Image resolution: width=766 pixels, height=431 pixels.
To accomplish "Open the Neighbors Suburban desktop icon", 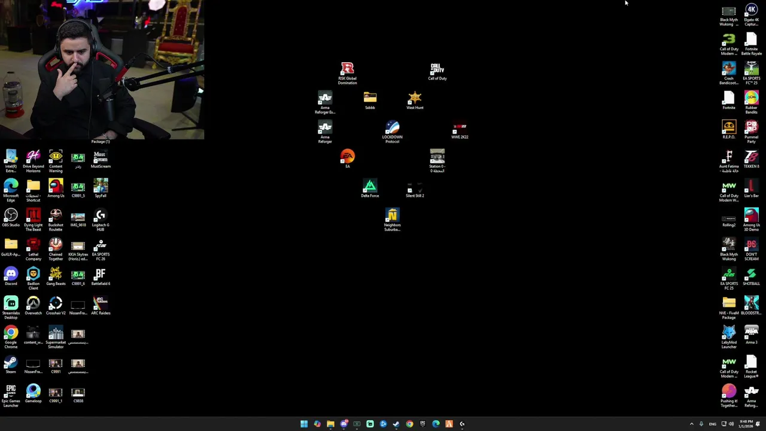I will [x=392, y=220].
